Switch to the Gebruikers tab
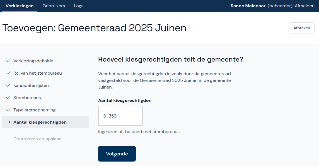Viewport: 319px width, 166px height. 54,6
